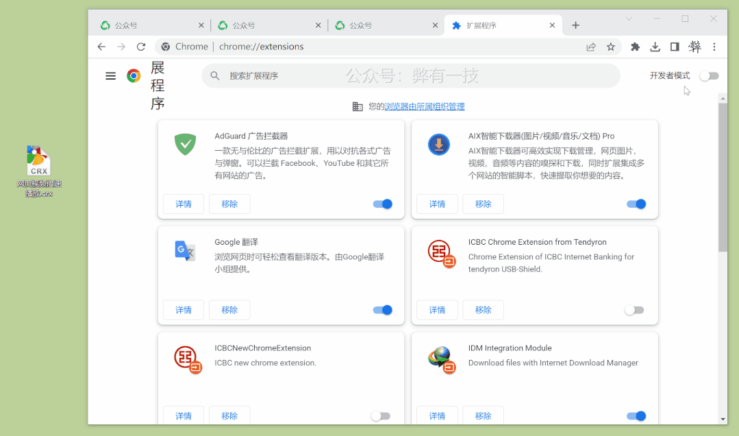
Task: Remove AIX智能下载器 via 移除
Action: 483,204
